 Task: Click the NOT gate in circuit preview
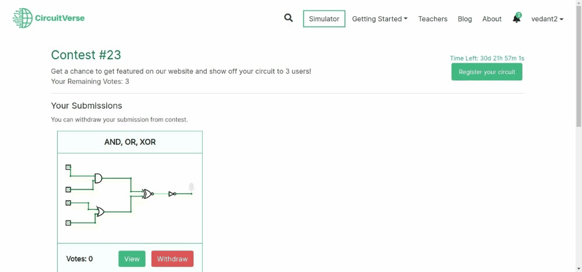[172, 194]
